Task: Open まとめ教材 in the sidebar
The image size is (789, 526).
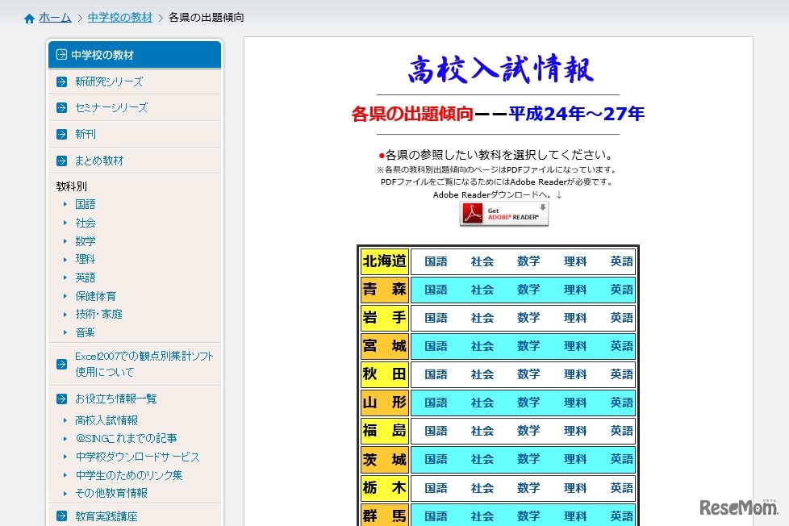Action: pos(99,161)
